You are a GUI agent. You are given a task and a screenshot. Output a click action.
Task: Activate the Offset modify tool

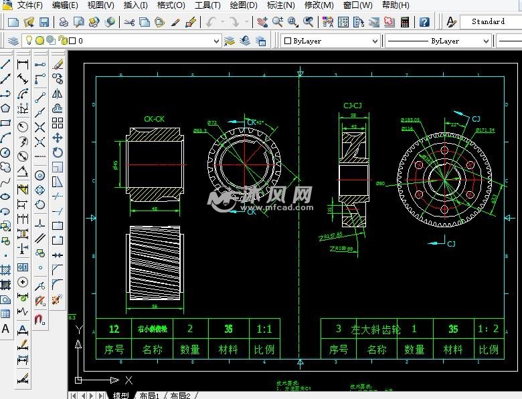pos(58,108)
